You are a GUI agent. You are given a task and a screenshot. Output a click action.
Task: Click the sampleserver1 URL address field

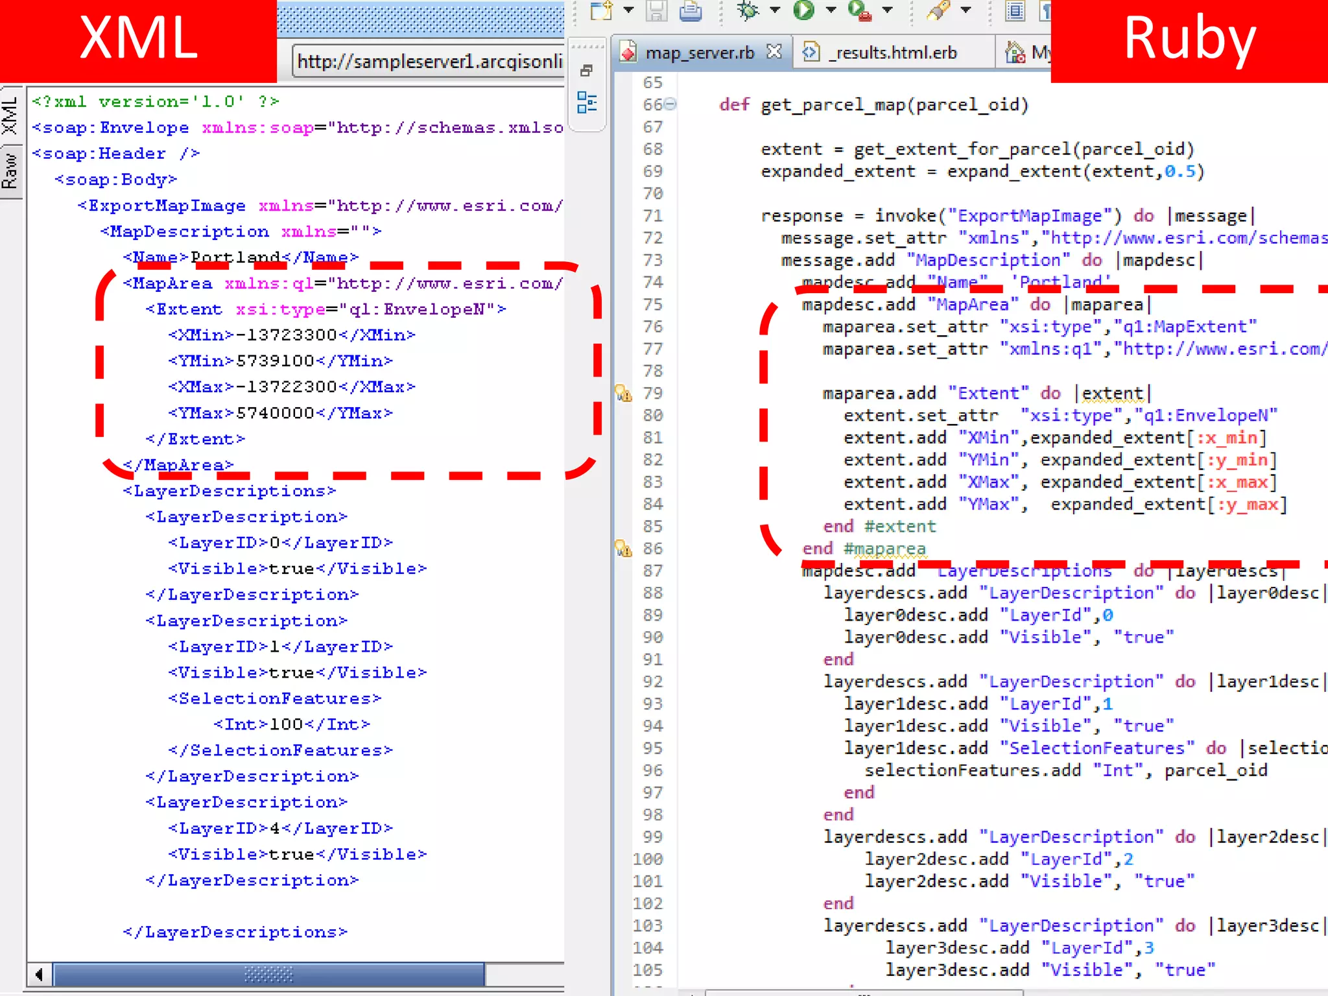pyautogui.click(x=429, y=62)
